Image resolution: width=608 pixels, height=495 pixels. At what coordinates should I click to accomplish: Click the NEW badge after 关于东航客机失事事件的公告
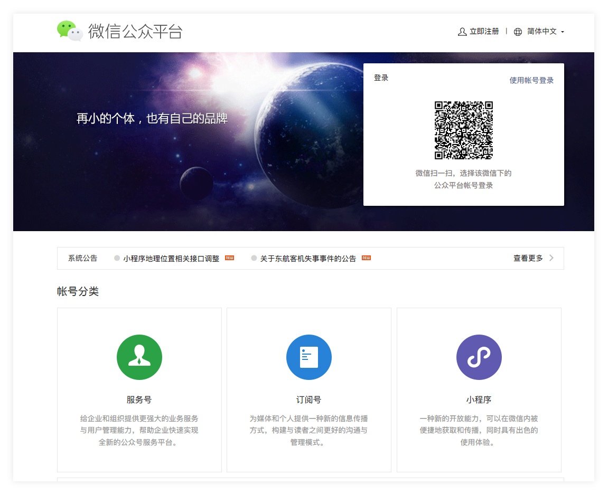(x=366, y=258)
